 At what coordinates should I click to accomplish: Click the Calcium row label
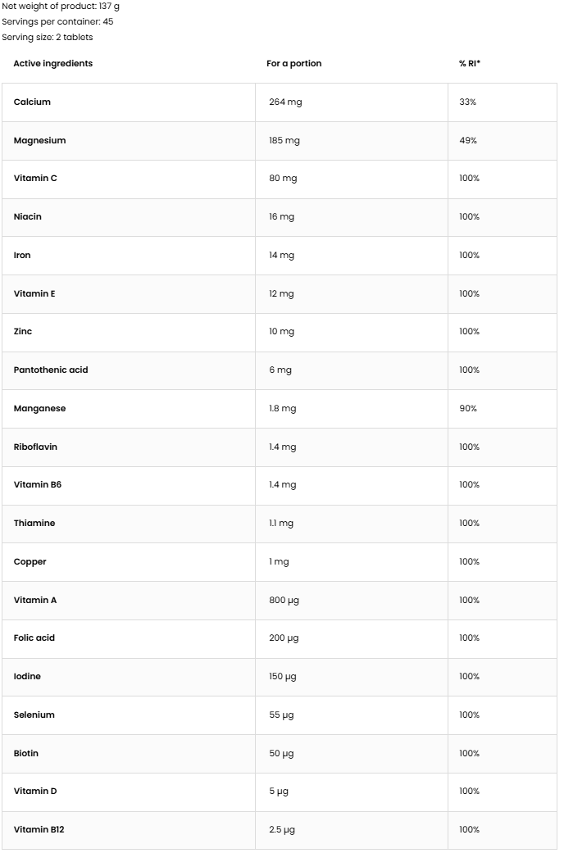[32, 102]
